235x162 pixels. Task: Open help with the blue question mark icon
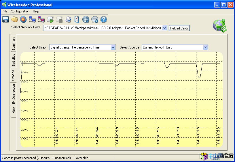click(x=104, y=19)
